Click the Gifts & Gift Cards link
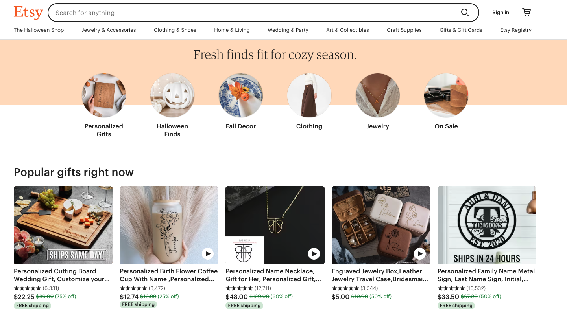 click(x=460, y=30)
